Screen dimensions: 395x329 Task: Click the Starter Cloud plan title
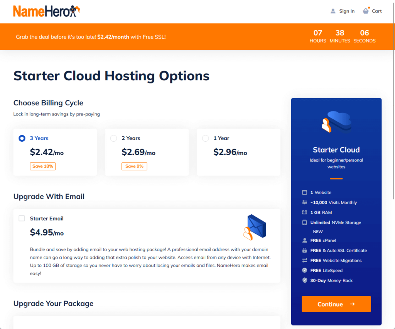pos(336,150)
